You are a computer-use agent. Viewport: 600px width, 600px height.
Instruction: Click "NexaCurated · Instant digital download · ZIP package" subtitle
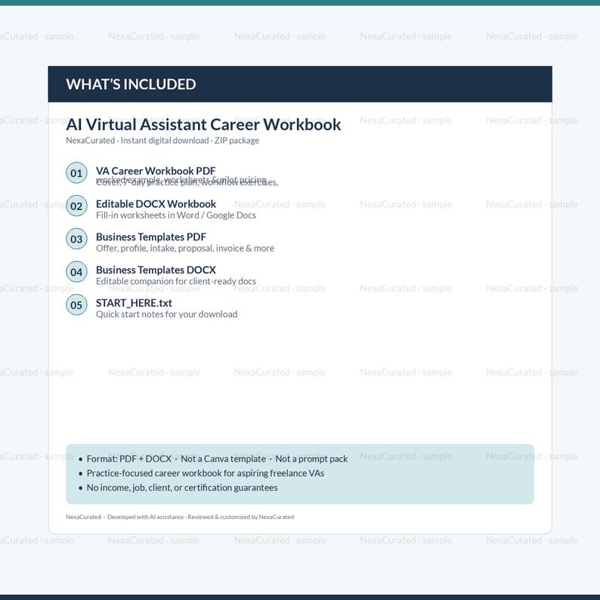coord(162,141)
